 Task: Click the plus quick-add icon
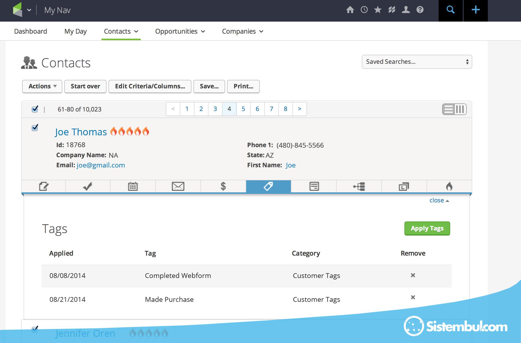click(x=476, y=10)
